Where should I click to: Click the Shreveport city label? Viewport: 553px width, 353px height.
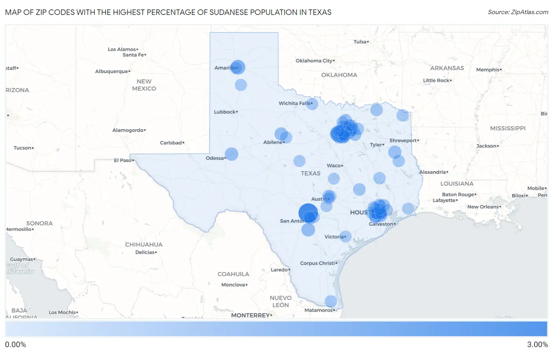pyautogui.click(x=403, y=141)
